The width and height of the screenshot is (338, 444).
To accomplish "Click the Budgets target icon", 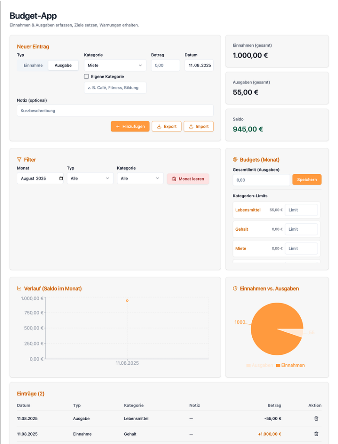I will 235,160.
